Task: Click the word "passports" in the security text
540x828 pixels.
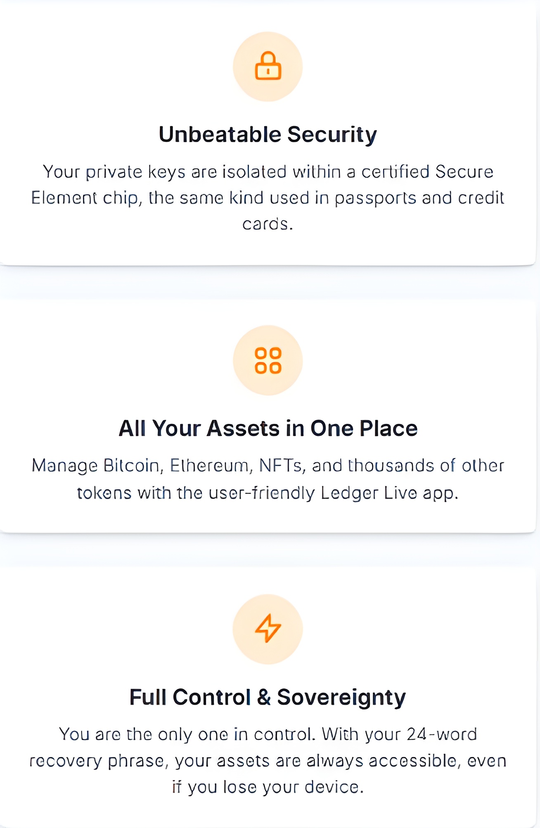Action: [x=375, y=198]
